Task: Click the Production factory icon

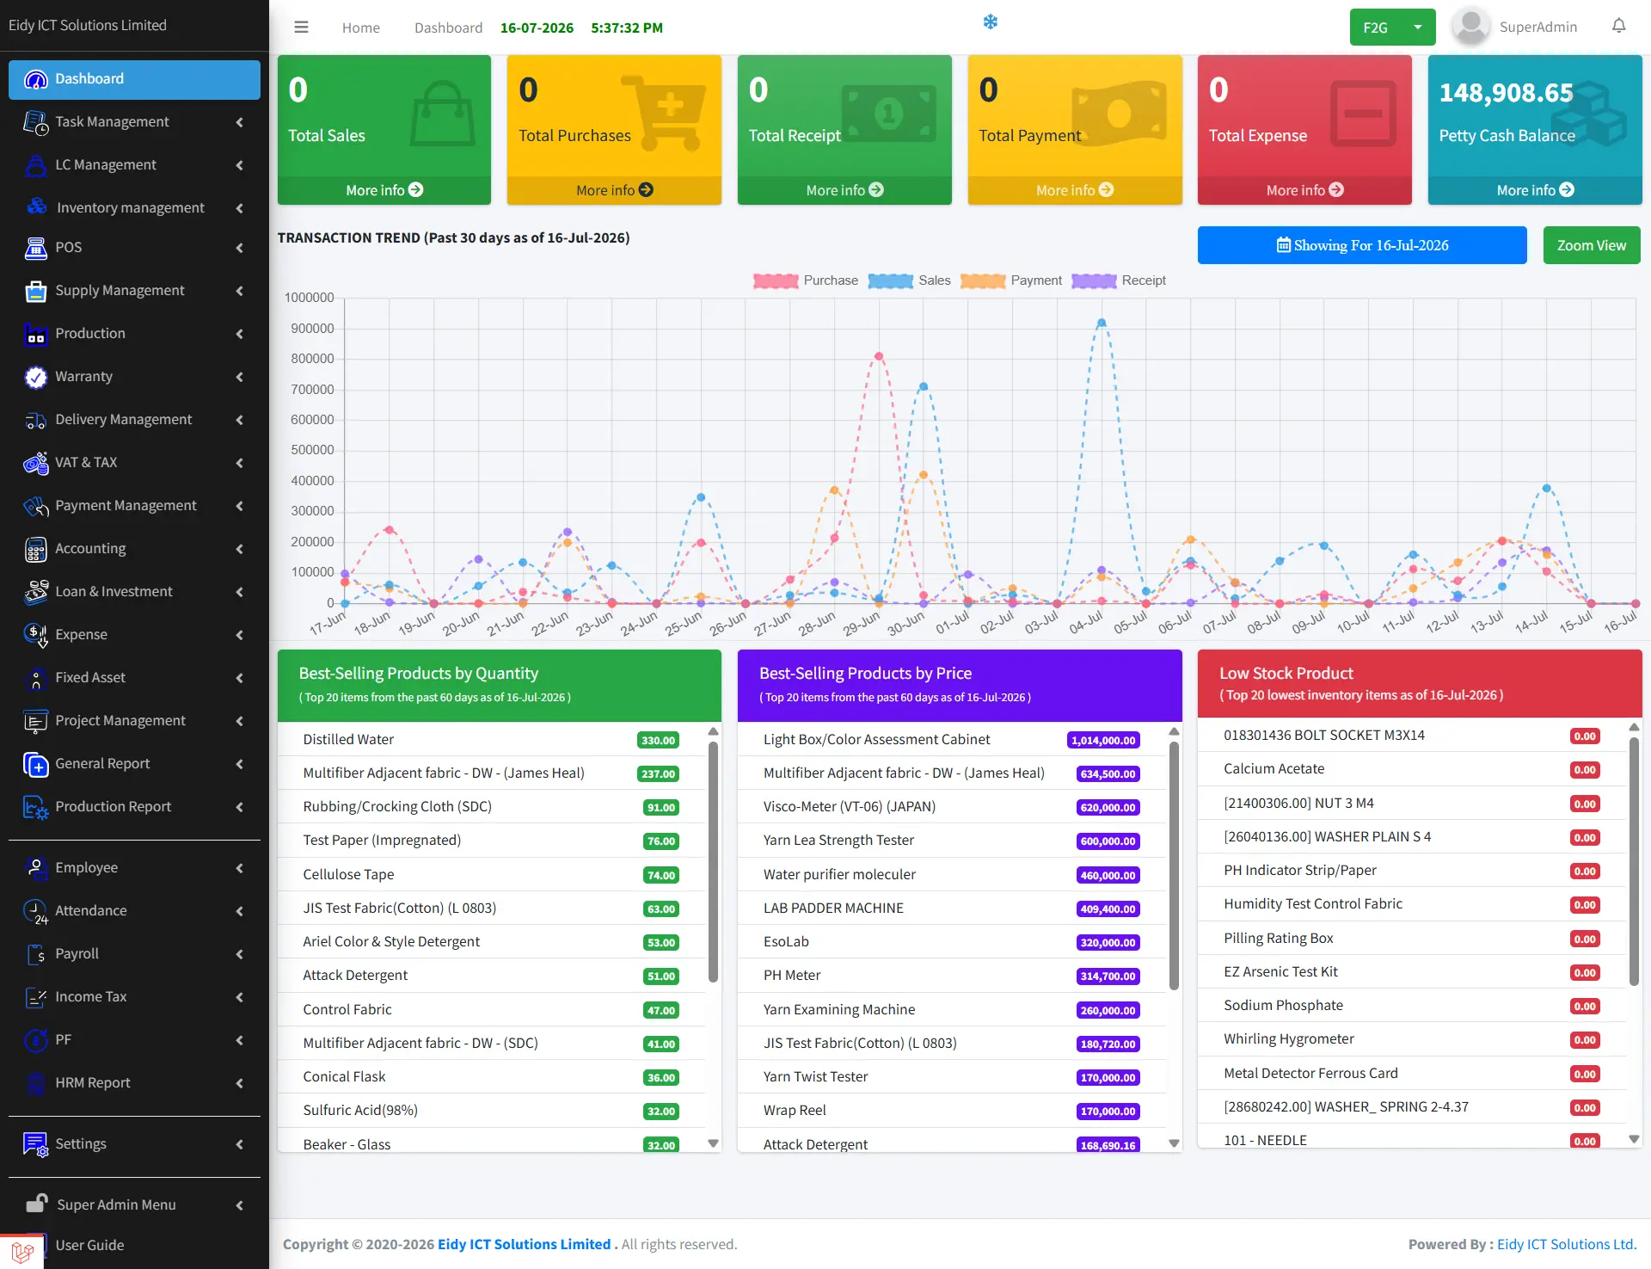Action: (35, 334)
